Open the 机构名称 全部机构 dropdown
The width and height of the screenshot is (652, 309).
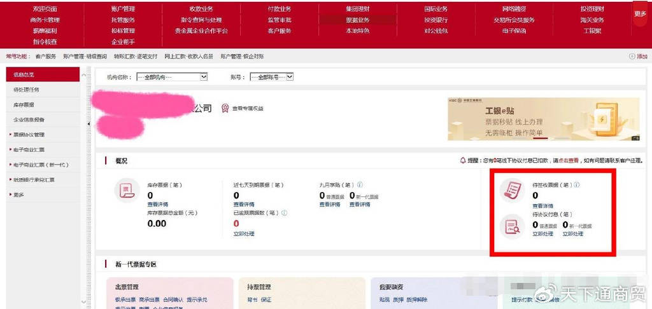pyautogui.click(x=172, y=77)
